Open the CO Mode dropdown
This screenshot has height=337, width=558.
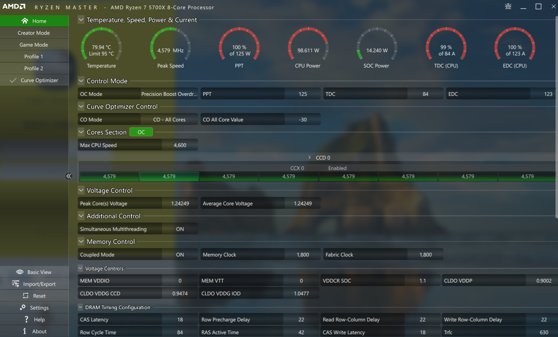click(x=169, y=119)
